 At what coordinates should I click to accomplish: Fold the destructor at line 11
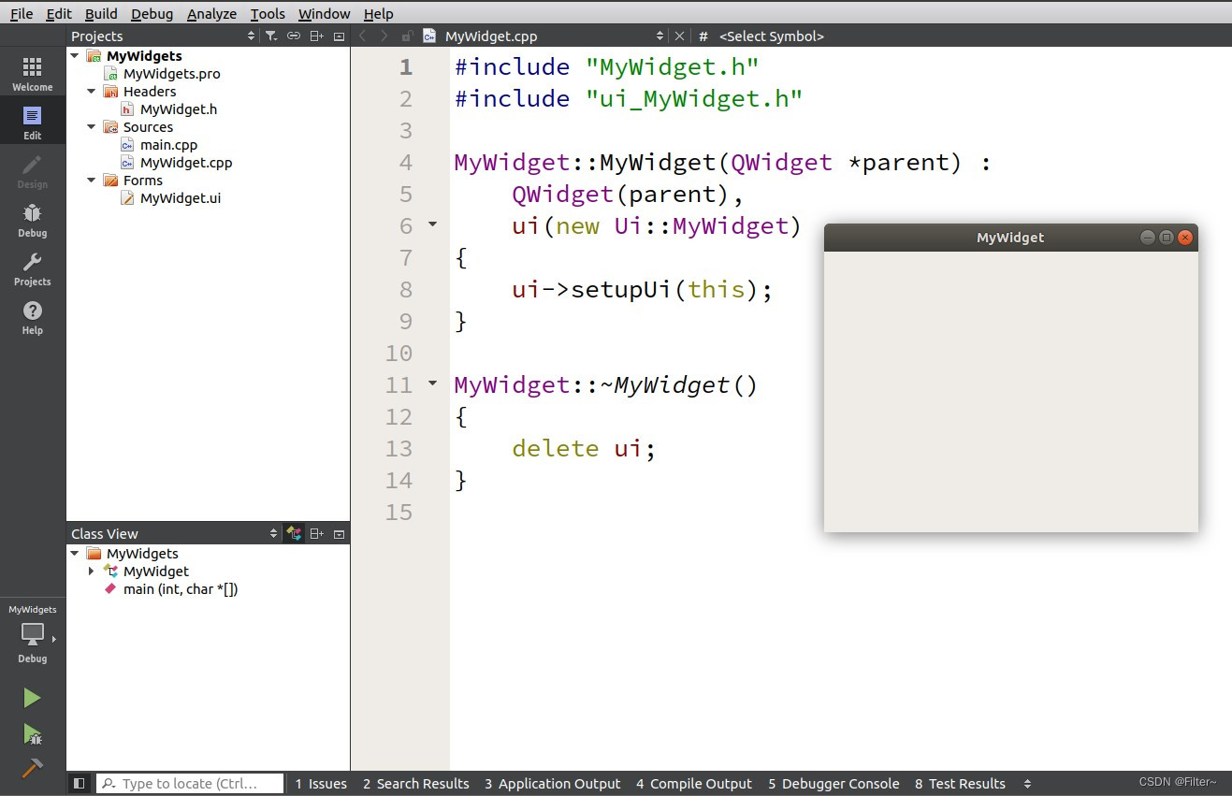432,384
